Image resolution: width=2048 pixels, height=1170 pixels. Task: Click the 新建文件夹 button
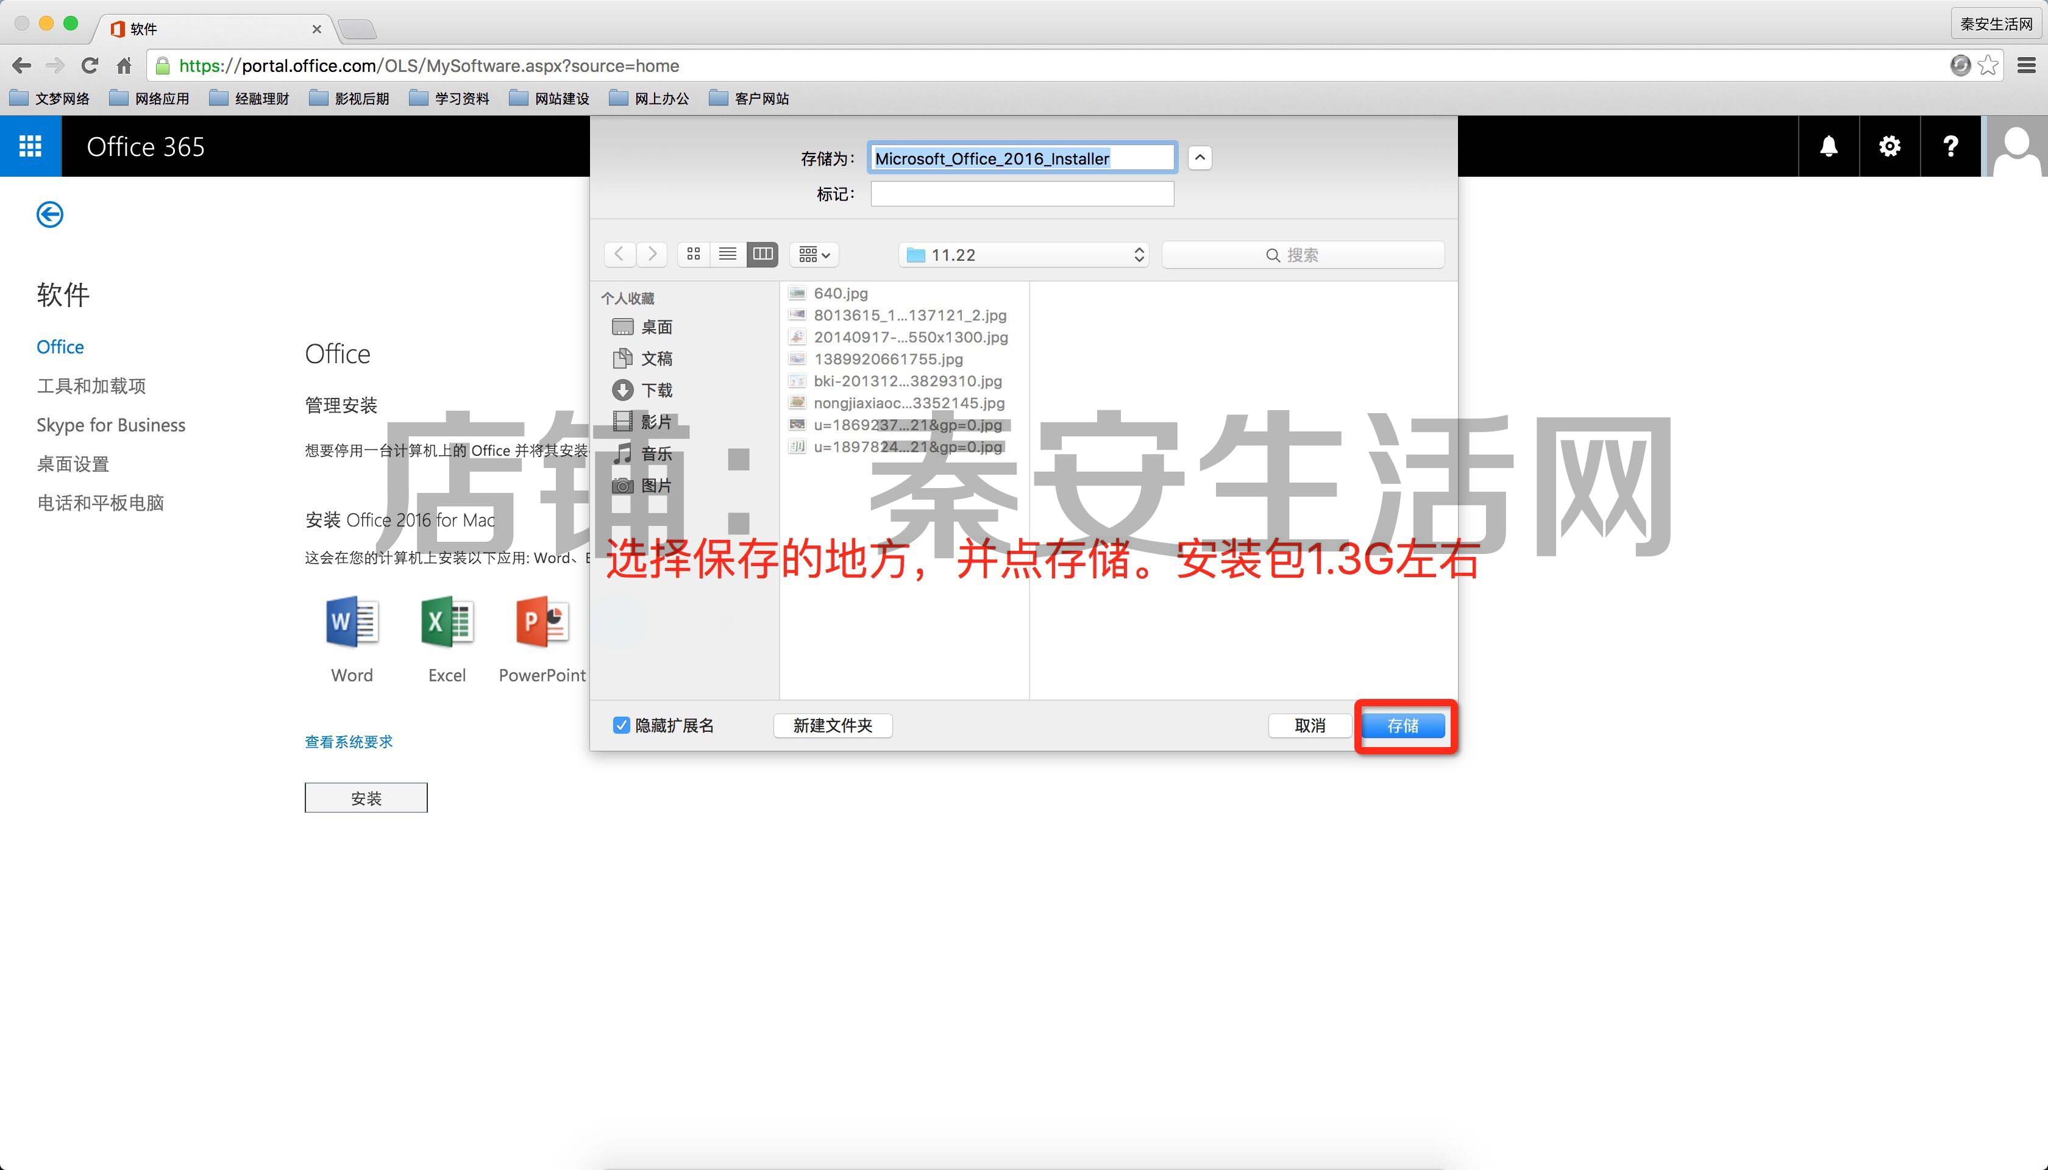[833, 726]
